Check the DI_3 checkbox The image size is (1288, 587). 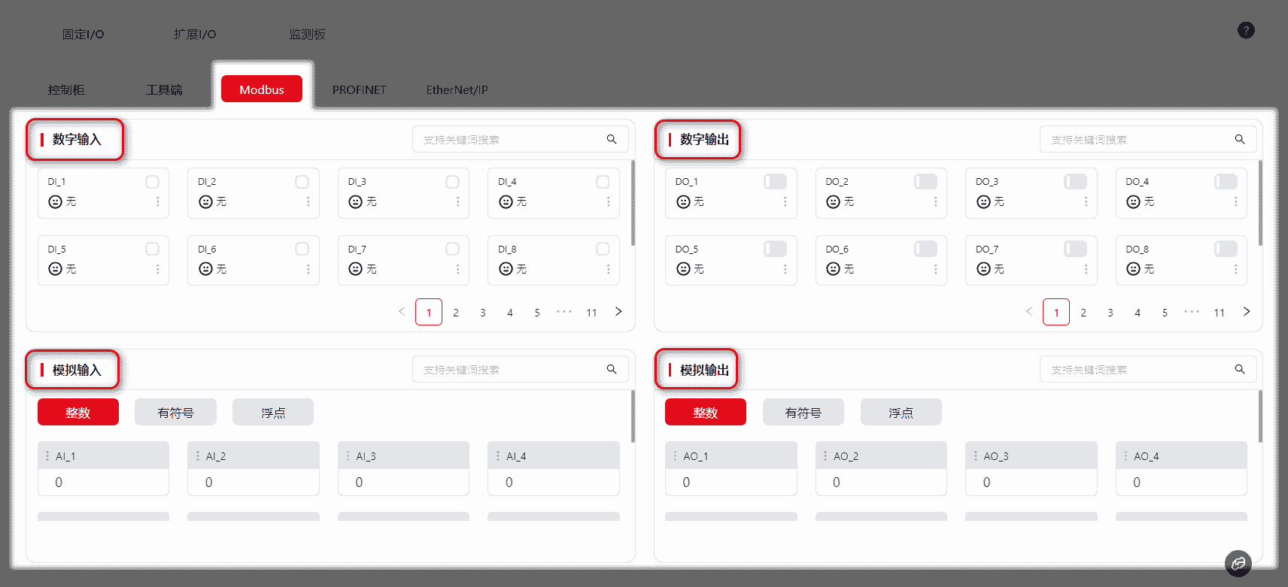pos(452,182)
